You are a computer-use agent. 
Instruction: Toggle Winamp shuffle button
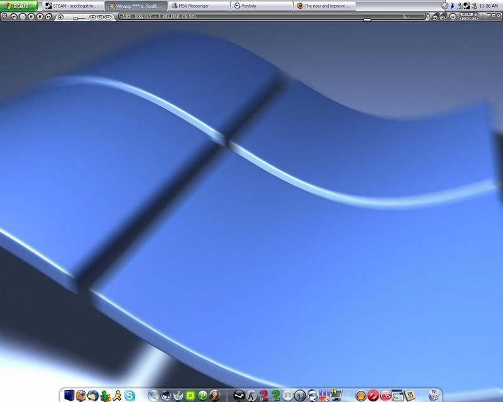click(x=435, y=17)
